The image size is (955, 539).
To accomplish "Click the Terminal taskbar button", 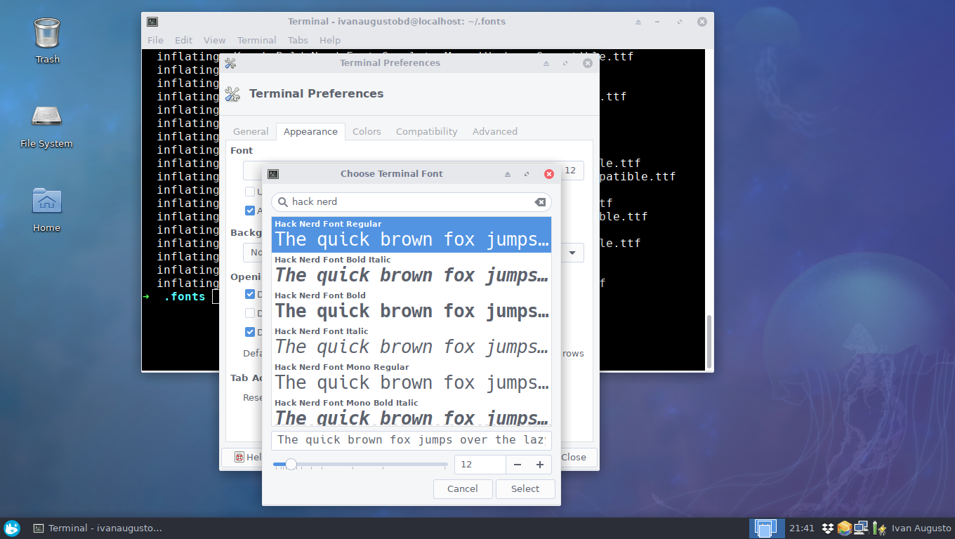I will click(x=98, y=528).
